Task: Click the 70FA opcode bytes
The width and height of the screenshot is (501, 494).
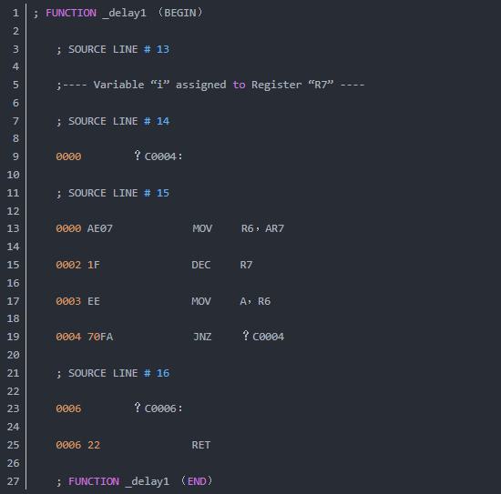Action: pos(100,337)
